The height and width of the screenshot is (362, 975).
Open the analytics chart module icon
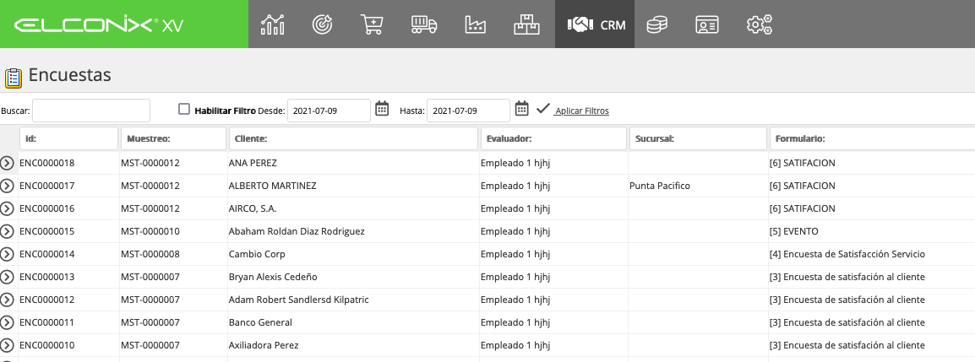pyautogui.click(x=272, y=24)
